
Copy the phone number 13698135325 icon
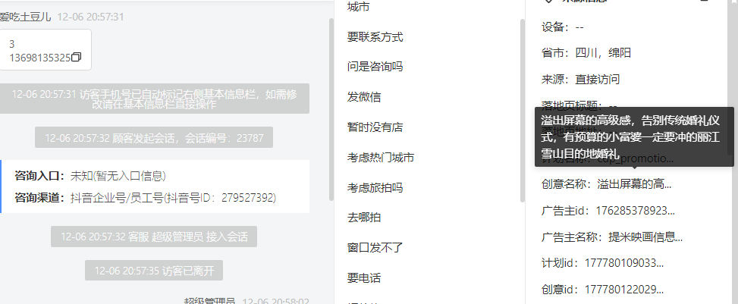[x=77, y=58]
